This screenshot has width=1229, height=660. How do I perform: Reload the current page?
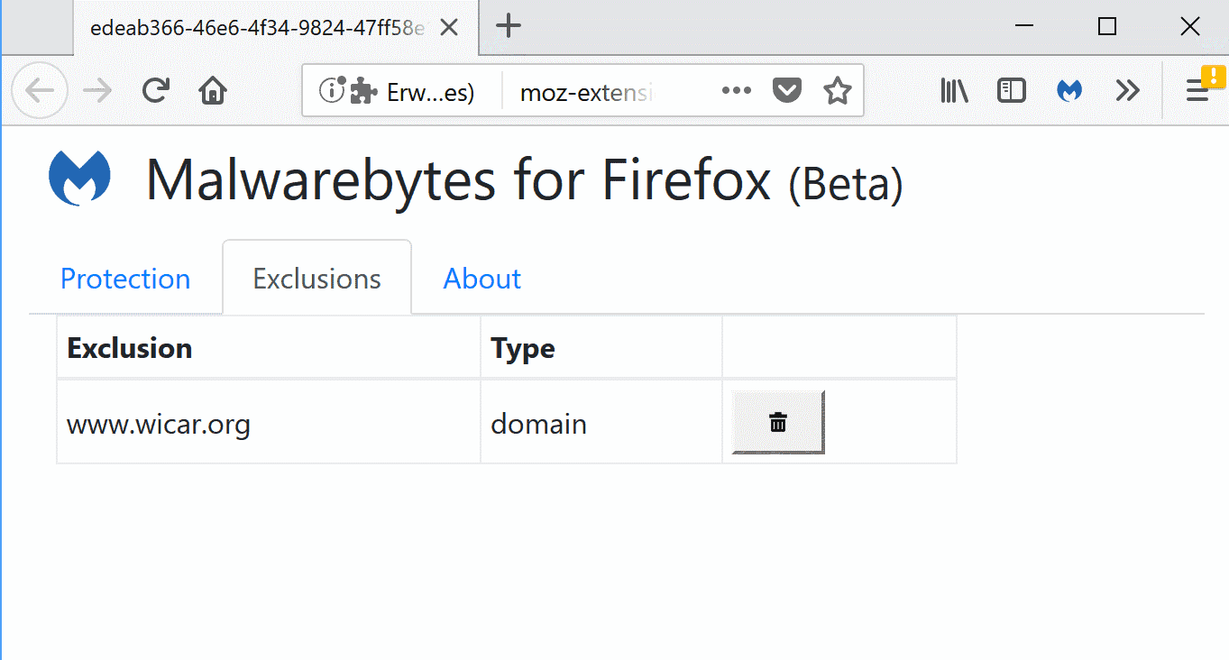[155, 90]
